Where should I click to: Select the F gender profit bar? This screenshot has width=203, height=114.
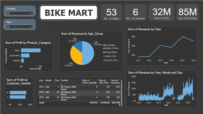(18, 97)
